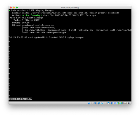Click the Left ⌘ host key label
Image resolution: width=140 pixels, height=116 pixels.
126,103
